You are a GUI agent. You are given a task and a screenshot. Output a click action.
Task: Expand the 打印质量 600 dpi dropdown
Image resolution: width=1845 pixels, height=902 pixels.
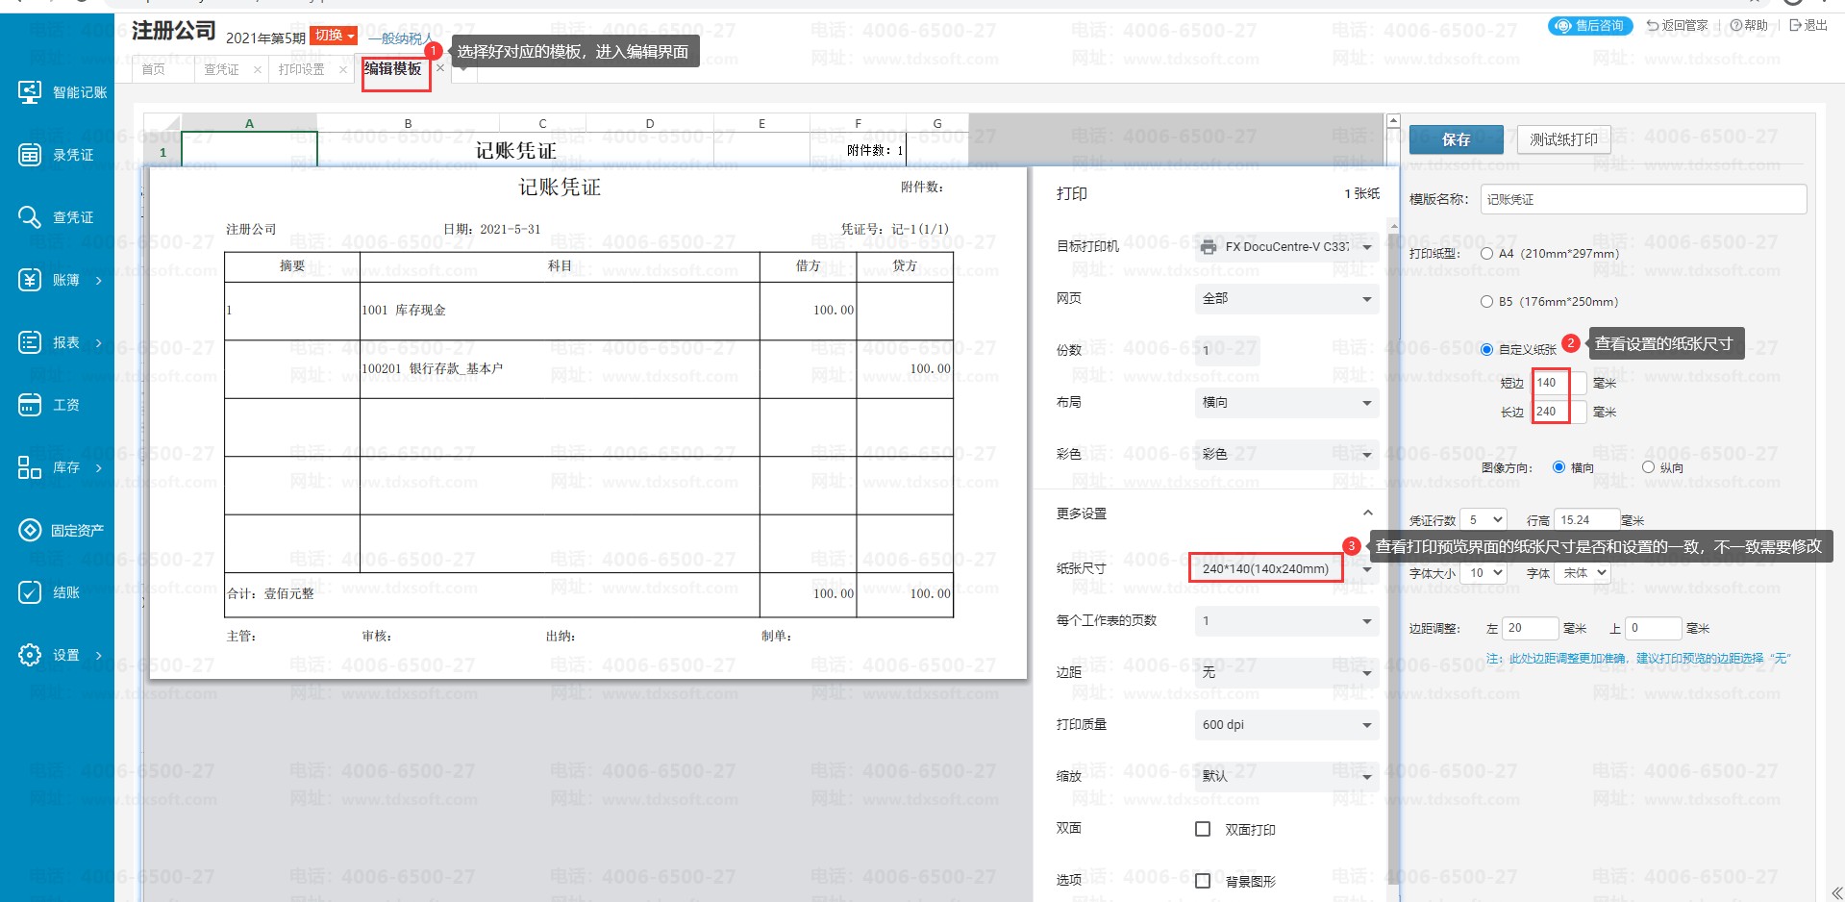1285,725
